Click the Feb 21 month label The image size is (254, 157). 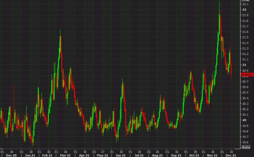(x=47, y=155)
